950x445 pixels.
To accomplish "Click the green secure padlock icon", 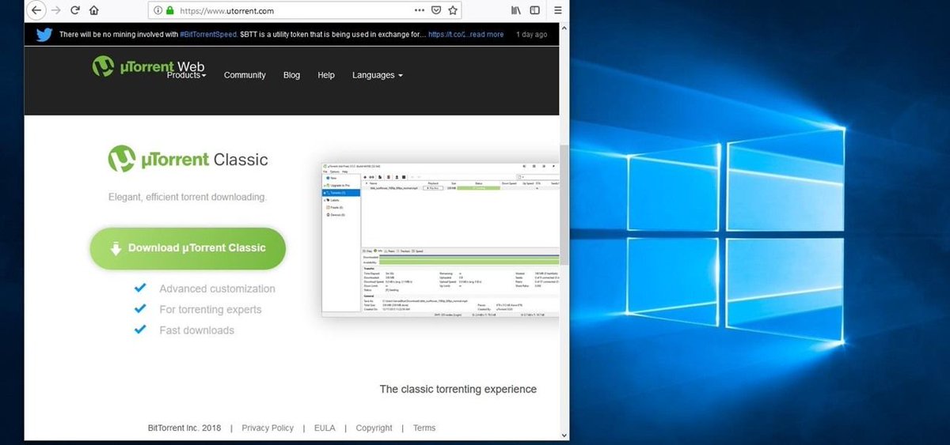I will click(169, 11).
